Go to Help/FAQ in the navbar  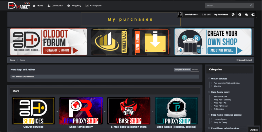coord(74,6)
